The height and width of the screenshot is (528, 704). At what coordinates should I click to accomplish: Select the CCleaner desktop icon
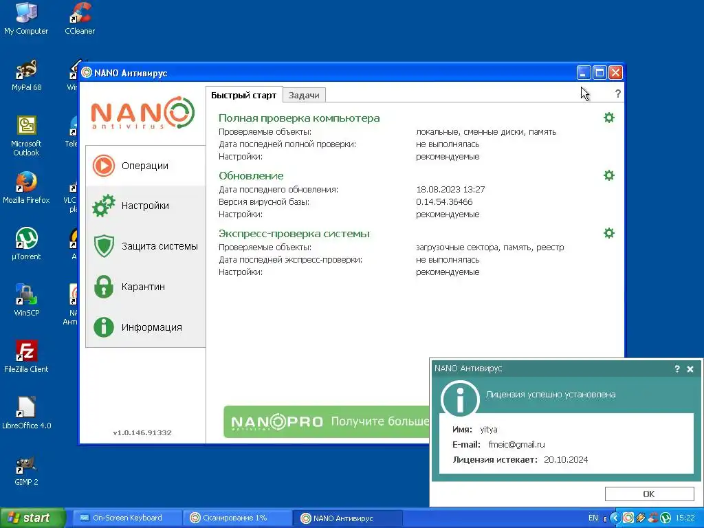click(80, 19)
